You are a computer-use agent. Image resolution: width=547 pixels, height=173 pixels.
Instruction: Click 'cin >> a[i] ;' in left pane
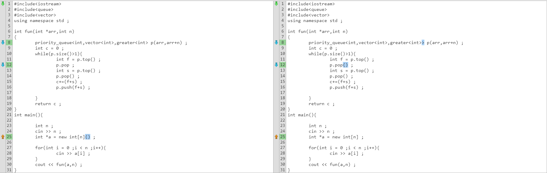(x=73, y=154)
